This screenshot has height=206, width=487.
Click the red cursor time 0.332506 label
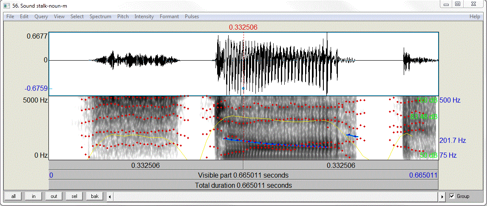coord(243,27)
